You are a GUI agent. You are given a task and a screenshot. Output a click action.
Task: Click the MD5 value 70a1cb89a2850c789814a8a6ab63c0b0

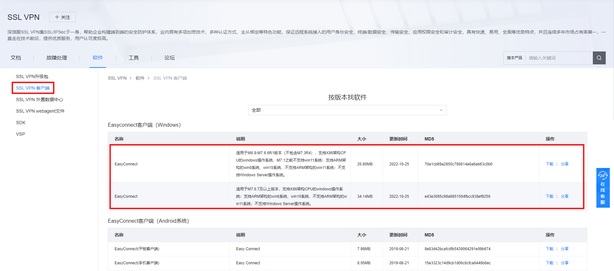click(x=458, y=164)
